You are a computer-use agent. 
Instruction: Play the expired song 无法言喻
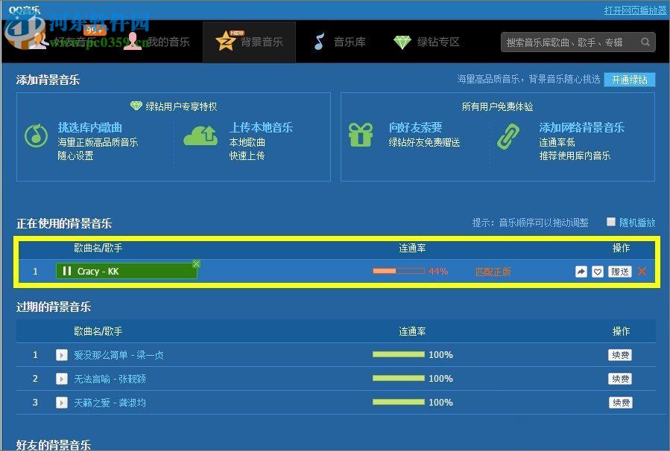click(x=62, y=379)
